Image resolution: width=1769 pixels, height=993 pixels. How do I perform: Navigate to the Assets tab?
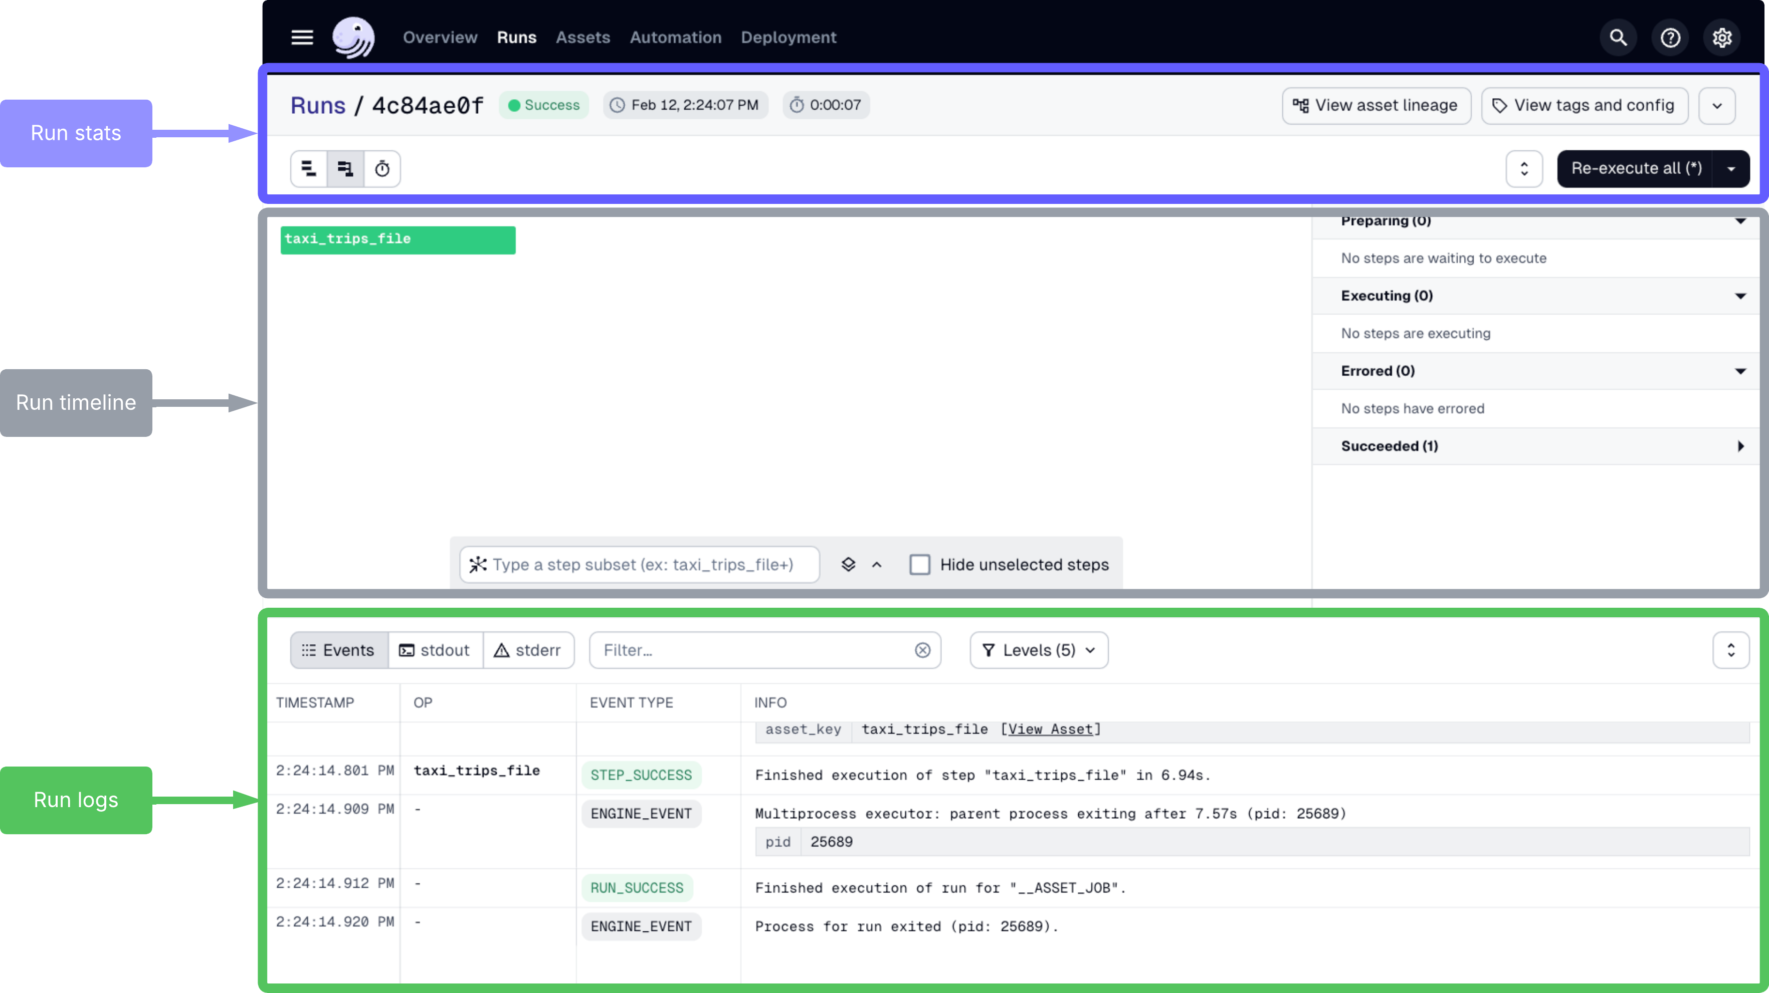point(582,37)
